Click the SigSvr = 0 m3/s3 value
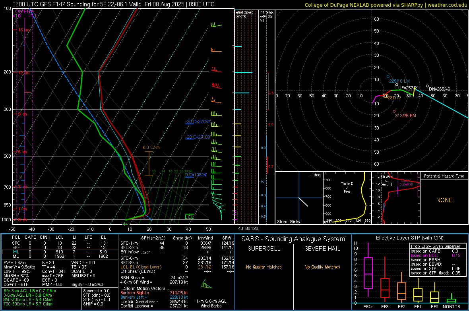The width and height of the screenshot is (469, 311). (87, 285)
